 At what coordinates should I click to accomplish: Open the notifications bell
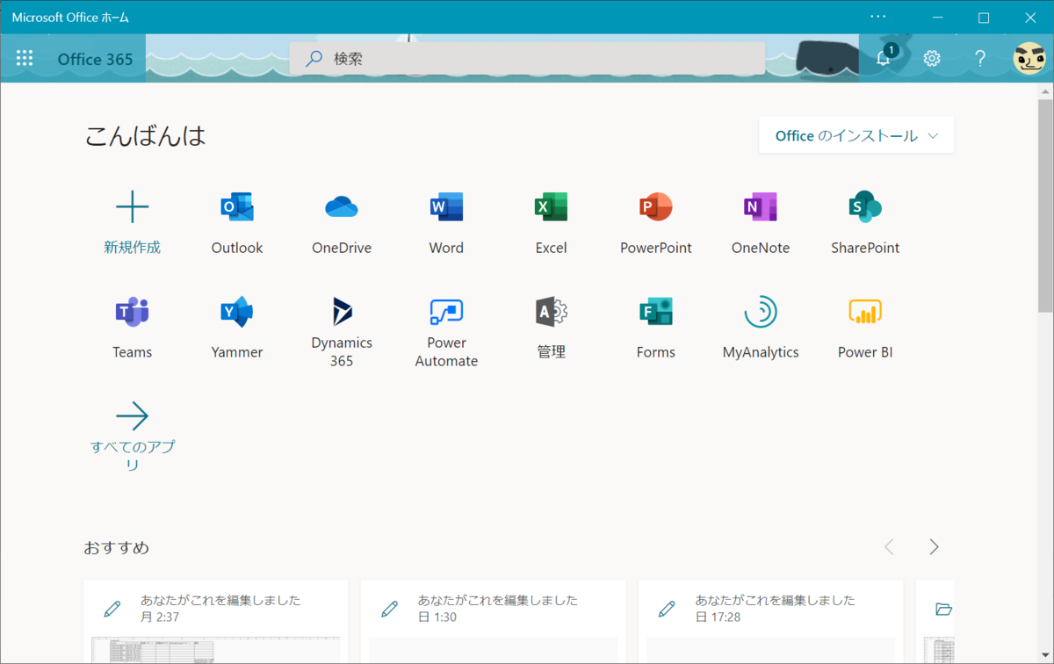884,58
